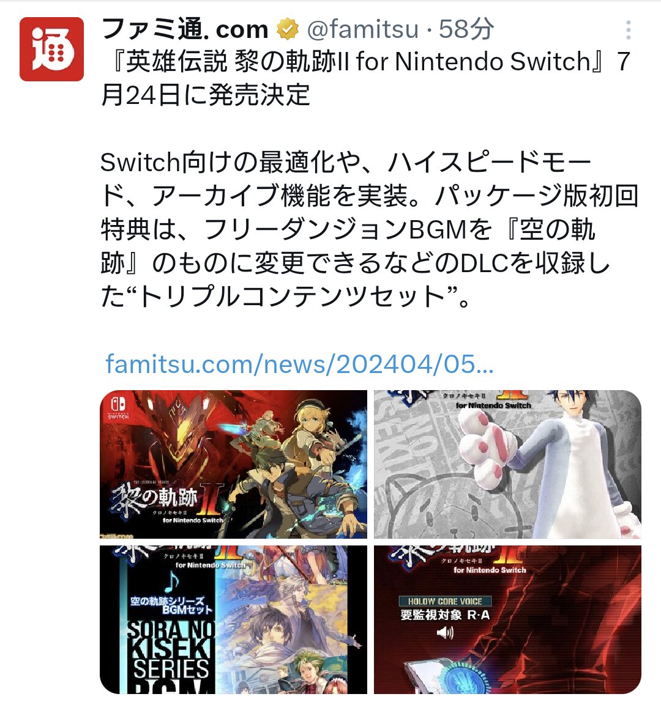The width and height of the screenshot is (661, 713).
Task: Click the blue music note icon
Action: (x=171, y=581)
